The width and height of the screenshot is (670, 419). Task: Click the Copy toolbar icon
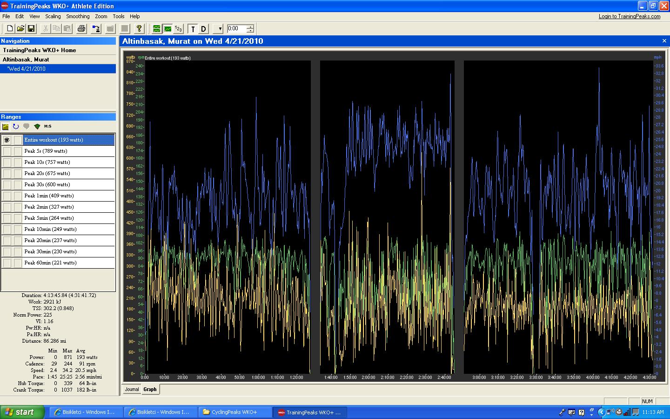pos(56,29)
